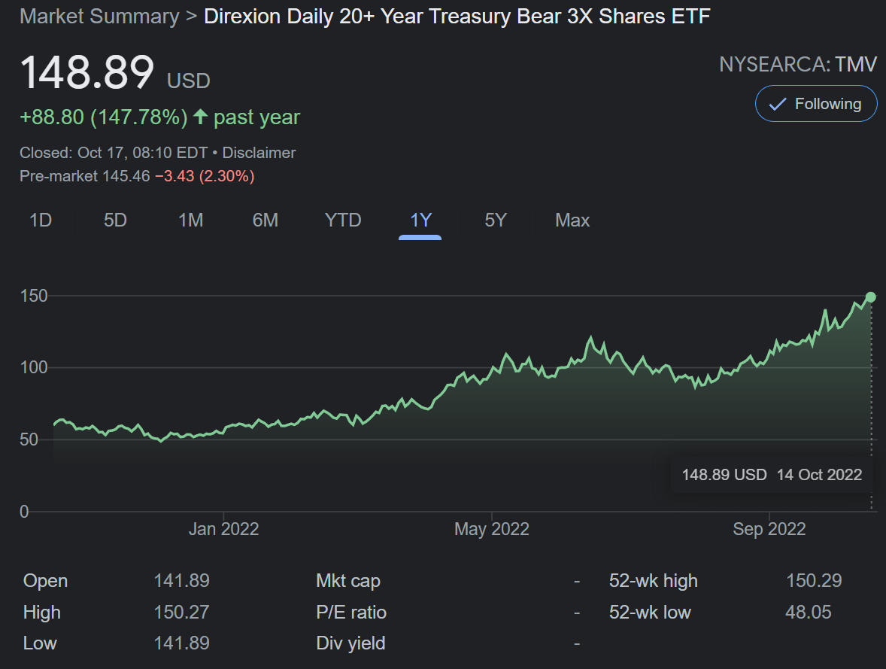The height and width of the screenshot is (669, 886).
Task: Select the 1M chart range
Action: coord(190,220)
